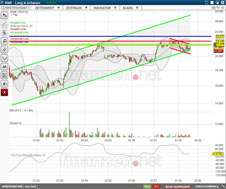Click the red Sell button

click(156, 186)
